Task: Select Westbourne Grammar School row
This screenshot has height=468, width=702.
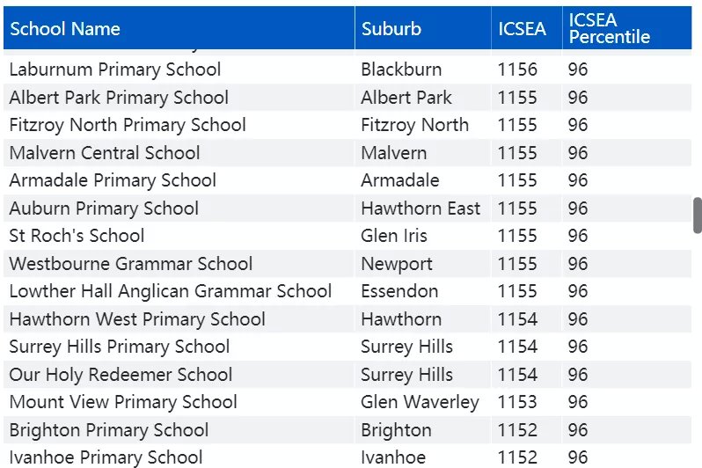Action: click(x=347, y=263)
